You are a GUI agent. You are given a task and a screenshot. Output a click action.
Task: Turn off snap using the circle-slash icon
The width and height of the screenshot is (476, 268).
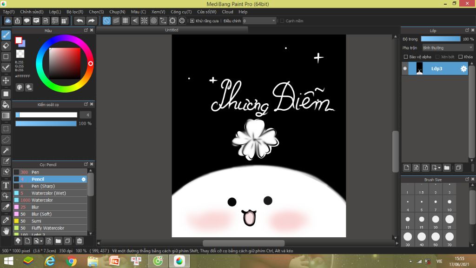pyautogui.click(x=106, y=20)
